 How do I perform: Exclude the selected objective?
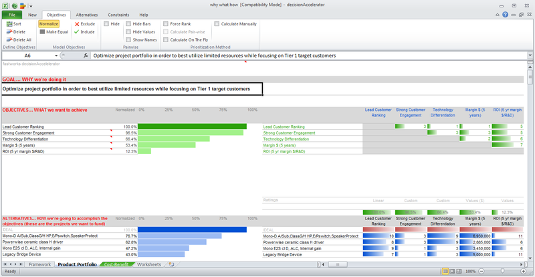[85, 24]
